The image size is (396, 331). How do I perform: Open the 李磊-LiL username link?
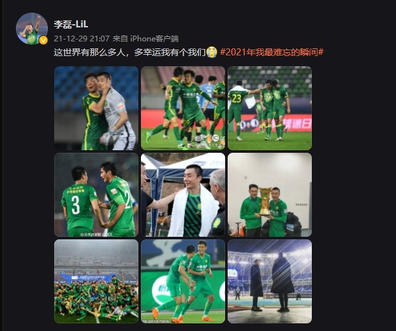[71, 24]
